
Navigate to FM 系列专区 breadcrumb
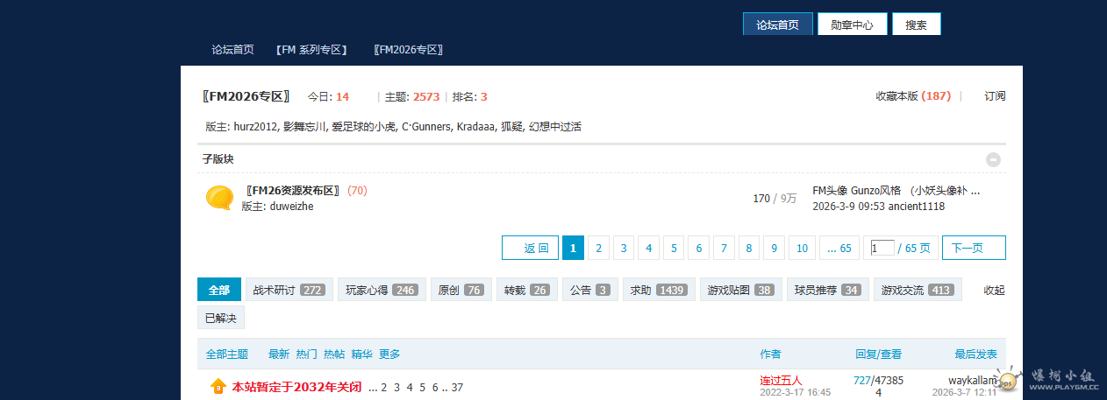point(311,50)
